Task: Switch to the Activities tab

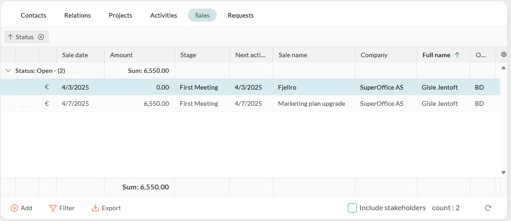Action: 164,15
